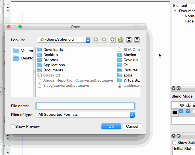Create a new folder in the dialog
This screenshot has width=195, height=155.
[x=121, y=40]
